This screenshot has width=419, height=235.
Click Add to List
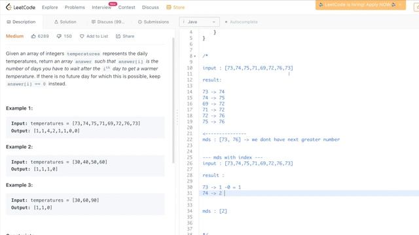(x=94, y=37)
